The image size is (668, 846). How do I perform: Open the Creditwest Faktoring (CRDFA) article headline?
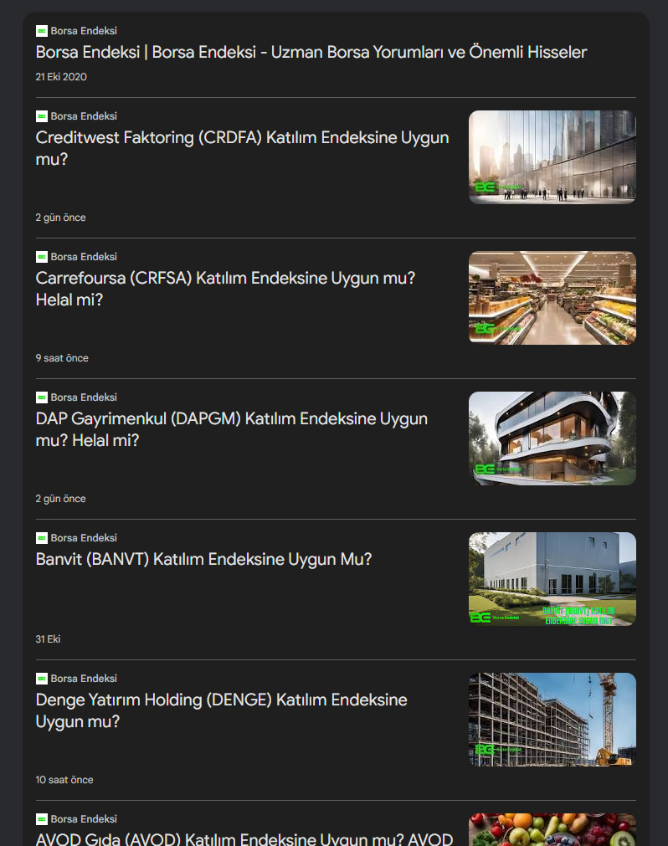(x=242, y=148)
